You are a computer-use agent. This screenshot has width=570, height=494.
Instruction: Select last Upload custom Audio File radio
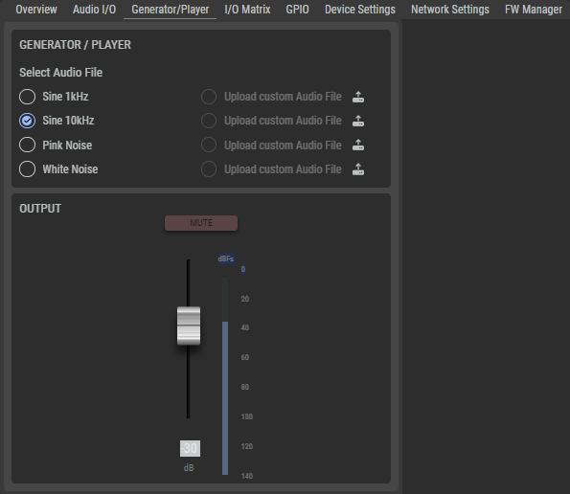coord(209,169)
